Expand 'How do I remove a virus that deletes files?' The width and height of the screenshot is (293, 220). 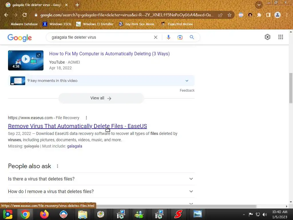[x=101, y=191]
